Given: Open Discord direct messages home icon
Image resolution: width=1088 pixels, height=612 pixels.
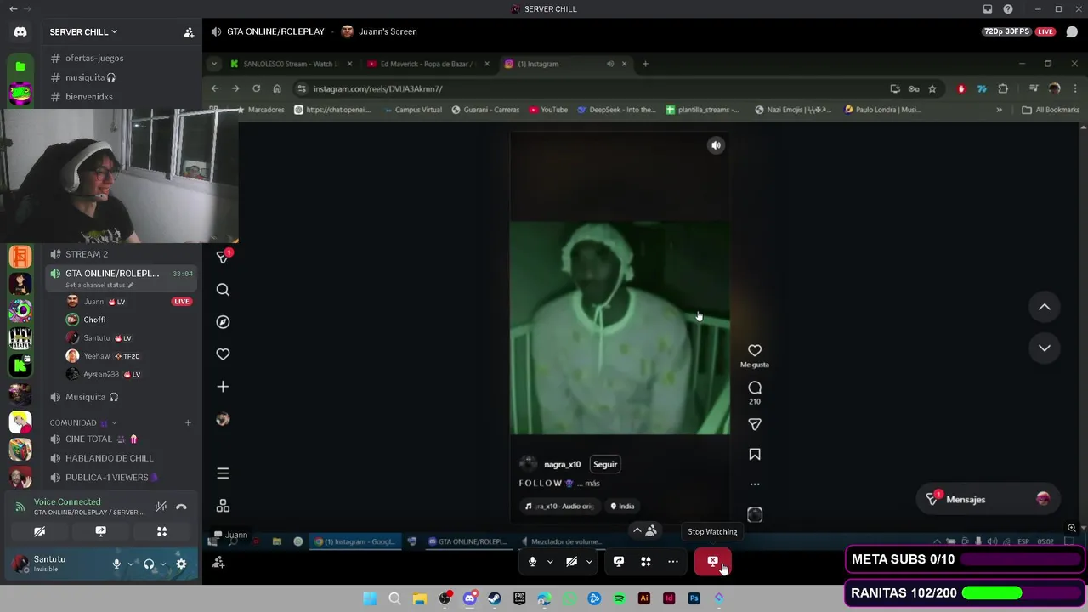Looking at the screenshot, I should pyautogui.click(x=20, y=32).
